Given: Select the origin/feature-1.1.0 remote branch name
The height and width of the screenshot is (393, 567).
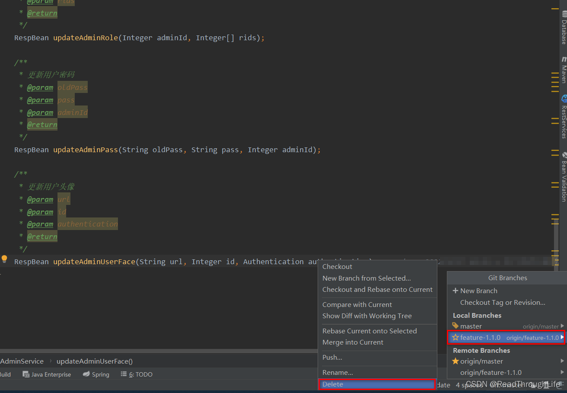Looking at the screenshot, I should [491, 373].
